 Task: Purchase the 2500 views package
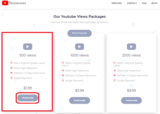pos(132,100)
